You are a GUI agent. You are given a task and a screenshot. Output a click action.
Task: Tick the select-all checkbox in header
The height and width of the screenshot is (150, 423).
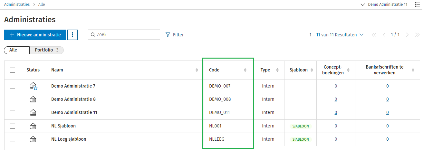[13, 70]
